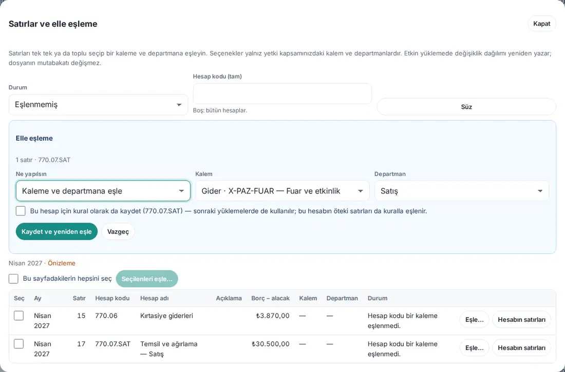Click the amount ₺30.500,00
The image size is (565, 372).
[271, 344]
